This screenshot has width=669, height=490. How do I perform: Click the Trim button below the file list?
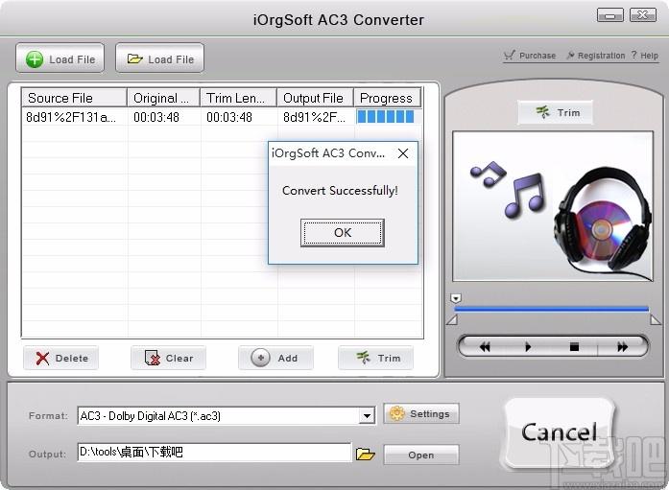click(x=376, y=358)
